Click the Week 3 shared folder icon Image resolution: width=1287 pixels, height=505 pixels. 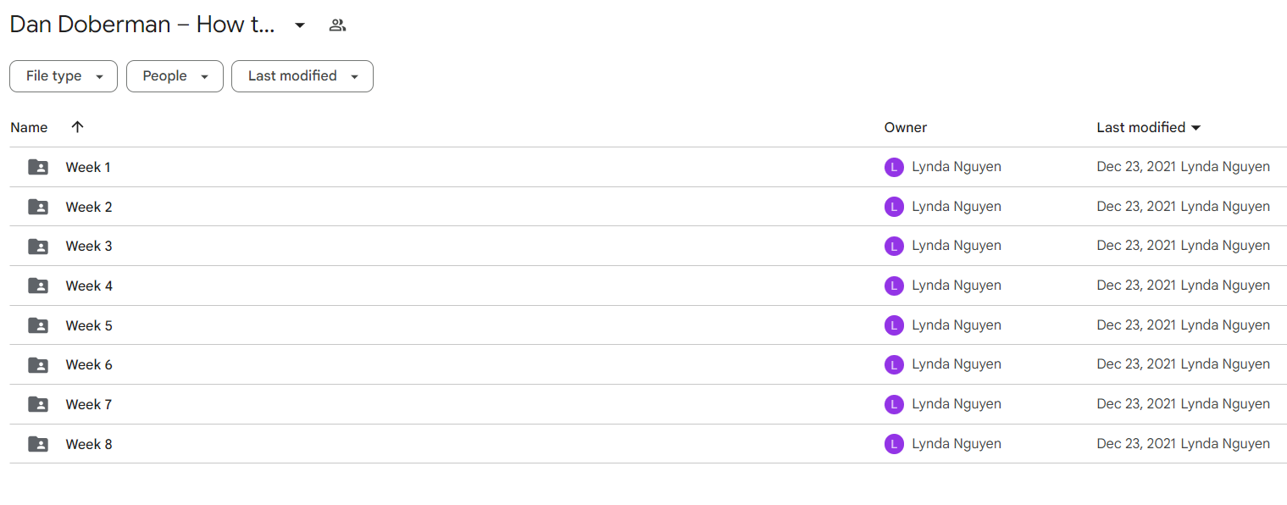(x=38, y=246)
